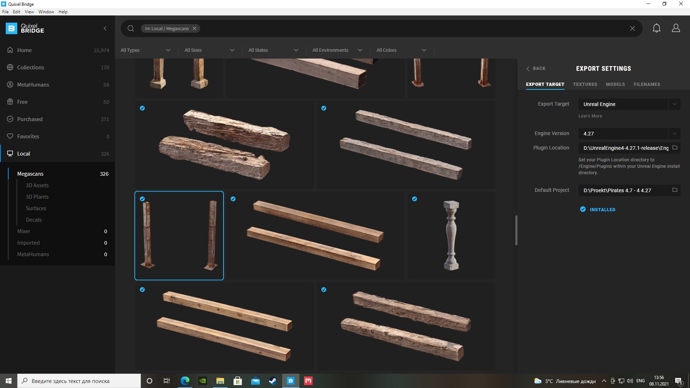Select the light pine beams thumbnail
The image size is (690, 388).
(x=224, y=326)
